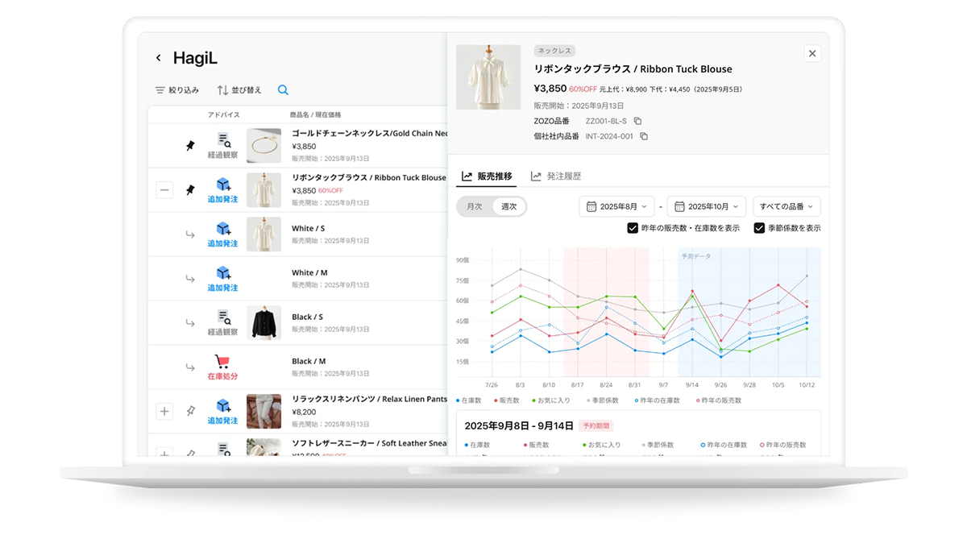This screenshot has height=535, width=967.
Task: Select the 月次 monthly view
Action: pyautogui.click(x=475, y=206)
